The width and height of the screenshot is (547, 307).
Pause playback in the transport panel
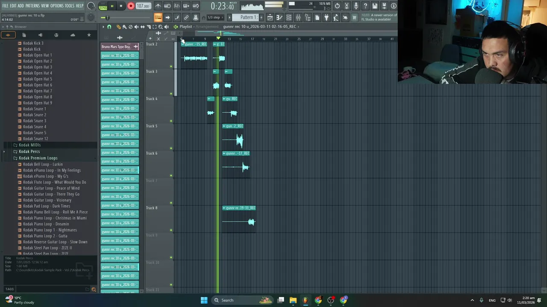pos(112,6)
